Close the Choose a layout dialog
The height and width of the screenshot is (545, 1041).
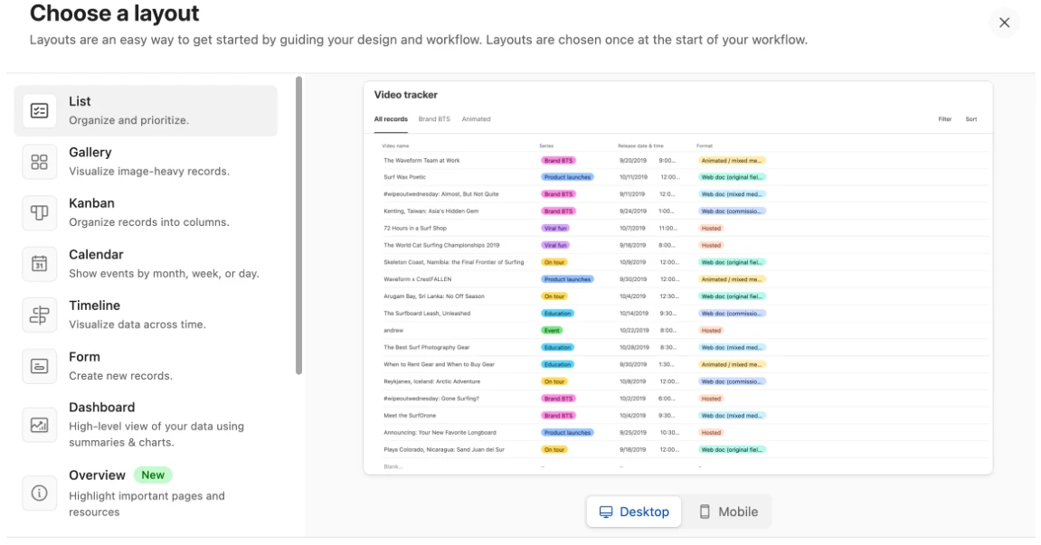click(1004, 23)
